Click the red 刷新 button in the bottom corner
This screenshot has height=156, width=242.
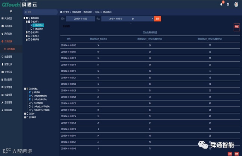(237, 153)
